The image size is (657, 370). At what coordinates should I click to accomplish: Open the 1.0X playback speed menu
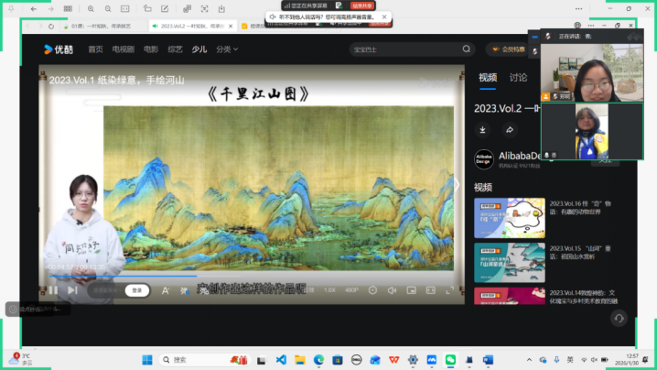329,290
